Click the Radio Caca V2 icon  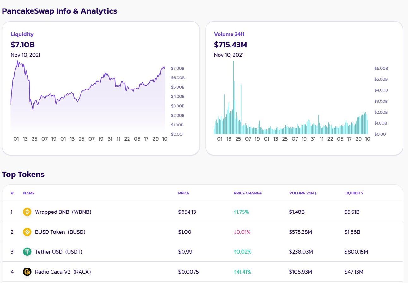27,272
